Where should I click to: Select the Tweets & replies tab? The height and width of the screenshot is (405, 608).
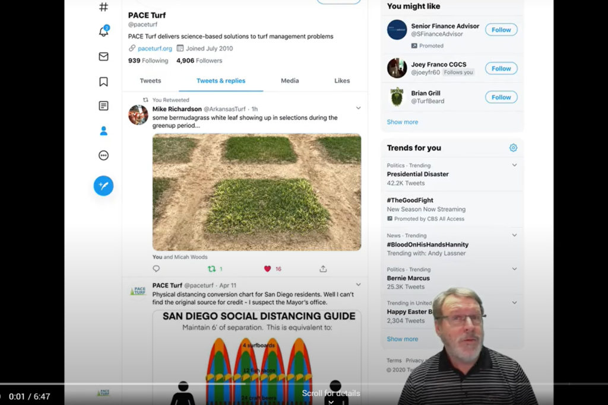221,81
